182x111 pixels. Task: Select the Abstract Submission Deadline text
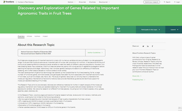[x=36, y=52]
